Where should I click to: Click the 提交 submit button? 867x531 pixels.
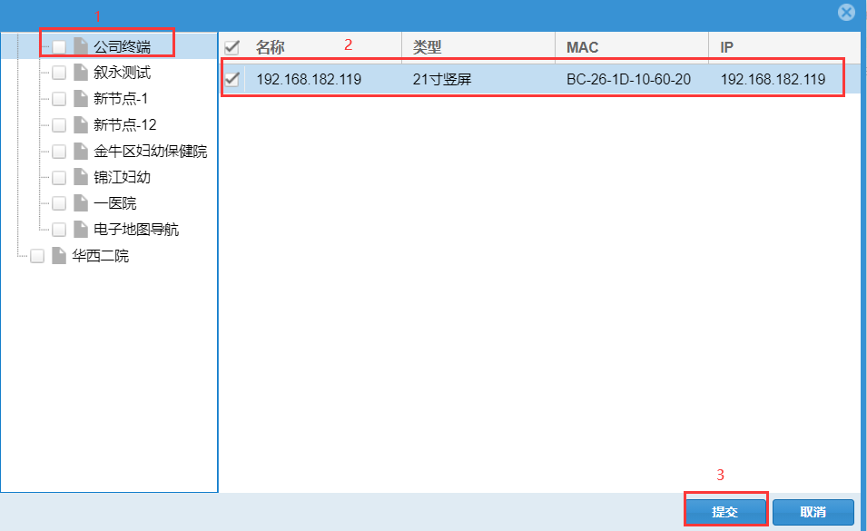coord(724,512)
